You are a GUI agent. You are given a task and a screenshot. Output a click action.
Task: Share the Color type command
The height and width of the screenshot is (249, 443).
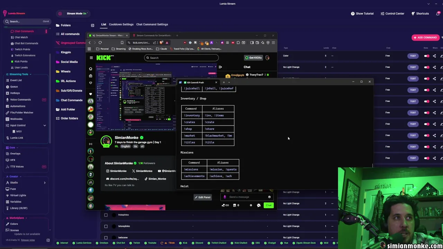[434, 56]
